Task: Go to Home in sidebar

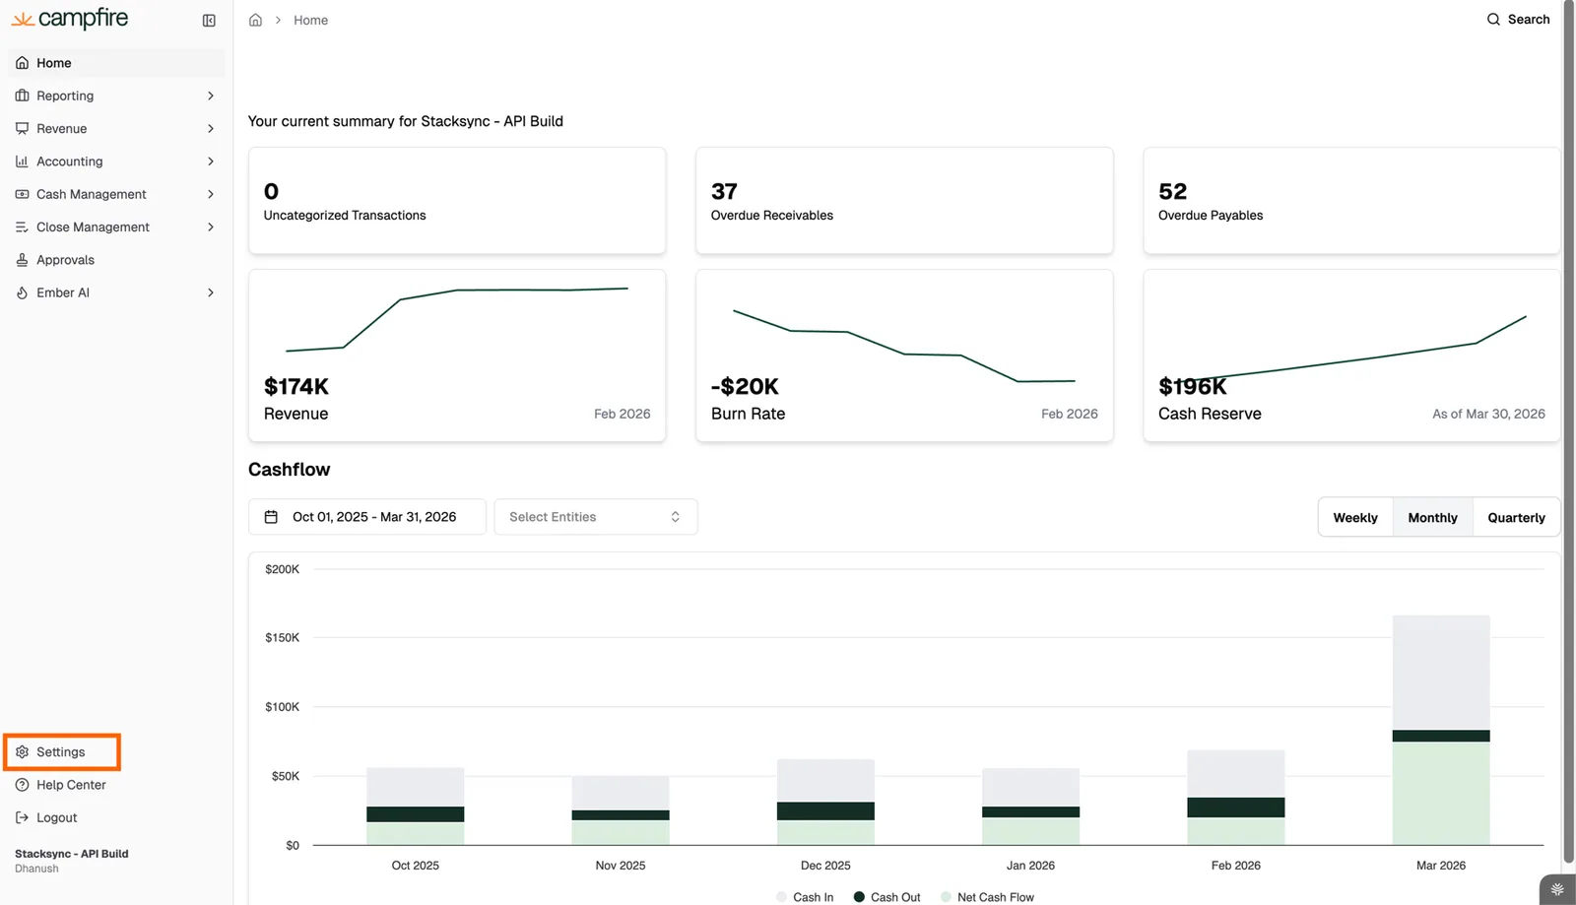Action: tap(116, 63)
